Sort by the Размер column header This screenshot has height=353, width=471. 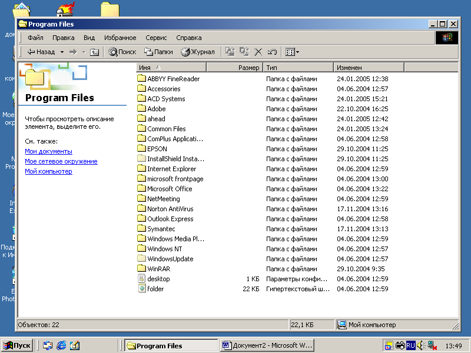[x=235, y=68]
